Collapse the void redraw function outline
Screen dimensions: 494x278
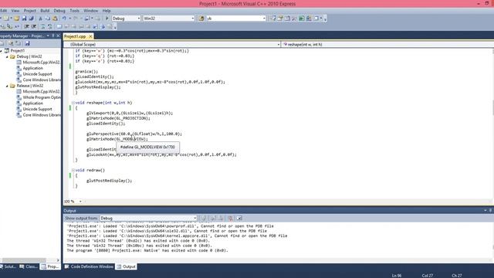[x=73, y=170]
